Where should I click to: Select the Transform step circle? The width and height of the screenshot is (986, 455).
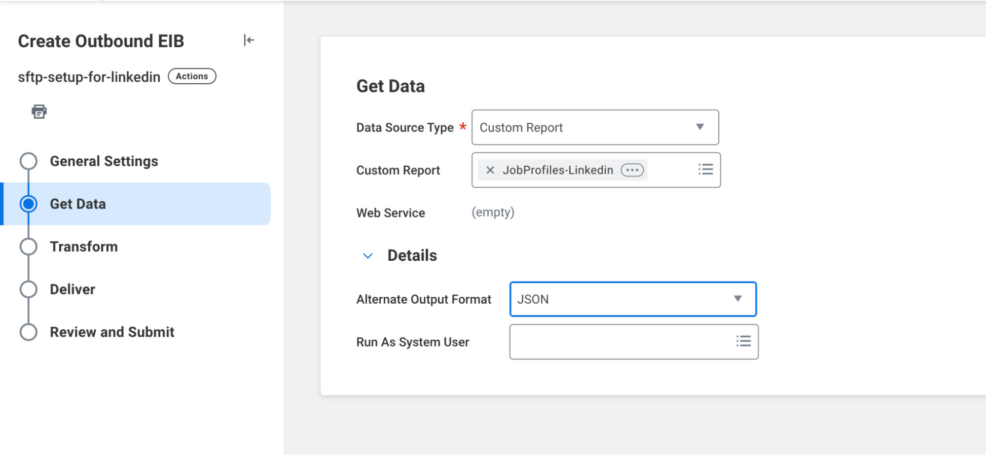pos(29,246)
